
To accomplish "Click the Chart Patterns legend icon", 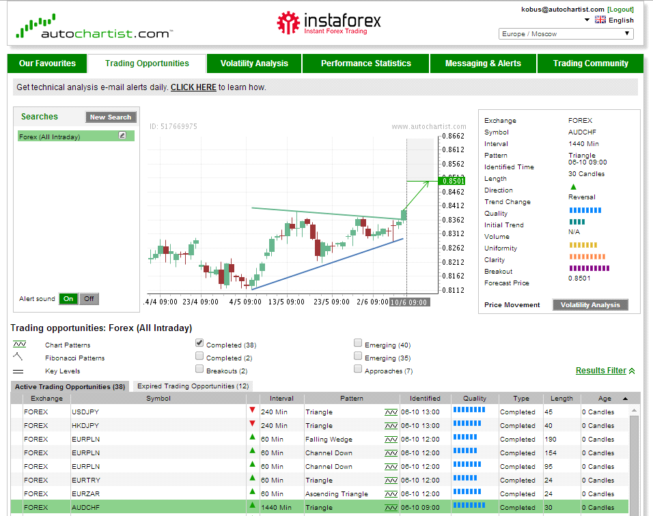I will pos(19,345).
